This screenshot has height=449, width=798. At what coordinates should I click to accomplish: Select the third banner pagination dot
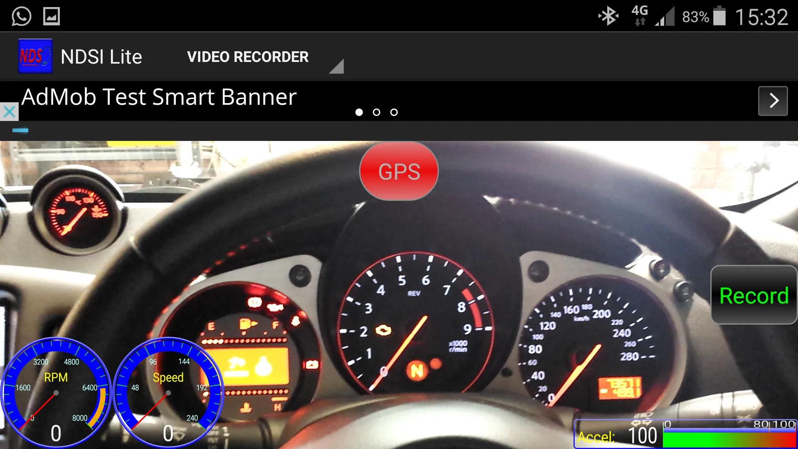[394, 112]
